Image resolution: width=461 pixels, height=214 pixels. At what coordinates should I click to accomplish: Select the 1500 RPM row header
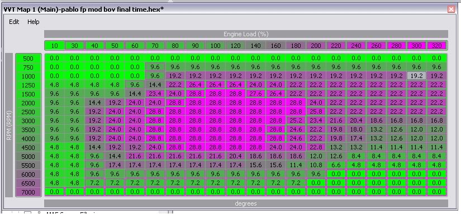[28, 94]
